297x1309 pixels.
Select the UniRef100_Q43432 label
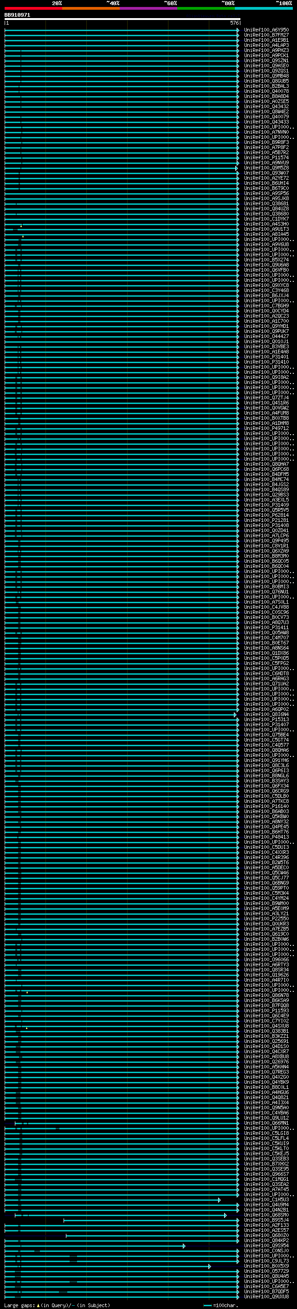[266, 107]
